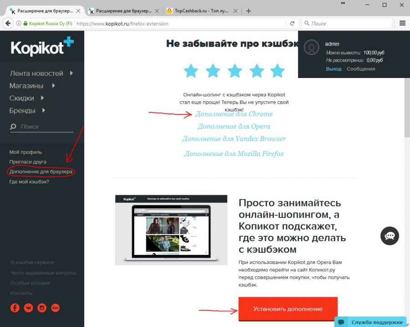This screenshot has height=327, width=410.
Task: Open the Firefox hamburger menu
Action: [x=402, y=23]
